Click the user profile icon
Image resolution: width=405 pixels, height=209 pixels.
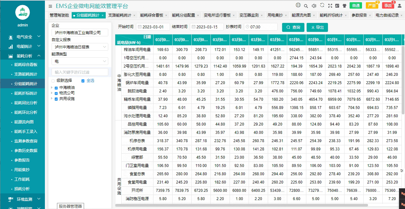400,6
